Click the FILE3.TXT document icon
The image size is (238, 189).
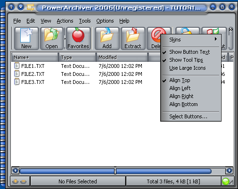pyautogui.click(x=16, y=82)
